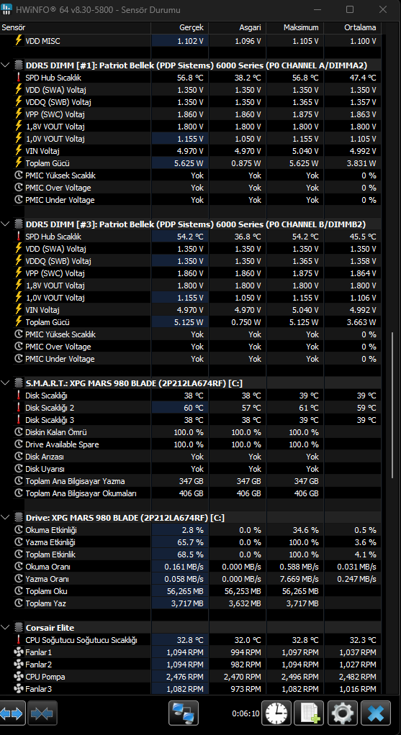Click the expand left-right arrows icon
This screenshot has width=401, height=735.
[x=12, y=713]
